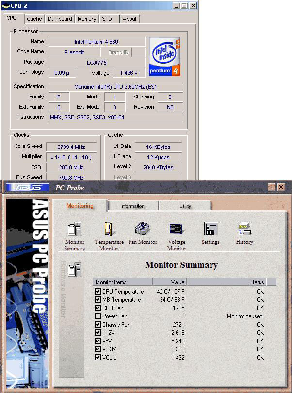This screenshot has width=292, height=393.
Task: Click the Voltage value 1.436 v
Action: [129, 73]
